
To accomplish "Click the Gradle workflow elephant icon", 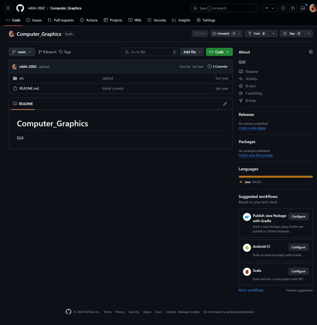I will pyautogui.click(x=247, y=217).
